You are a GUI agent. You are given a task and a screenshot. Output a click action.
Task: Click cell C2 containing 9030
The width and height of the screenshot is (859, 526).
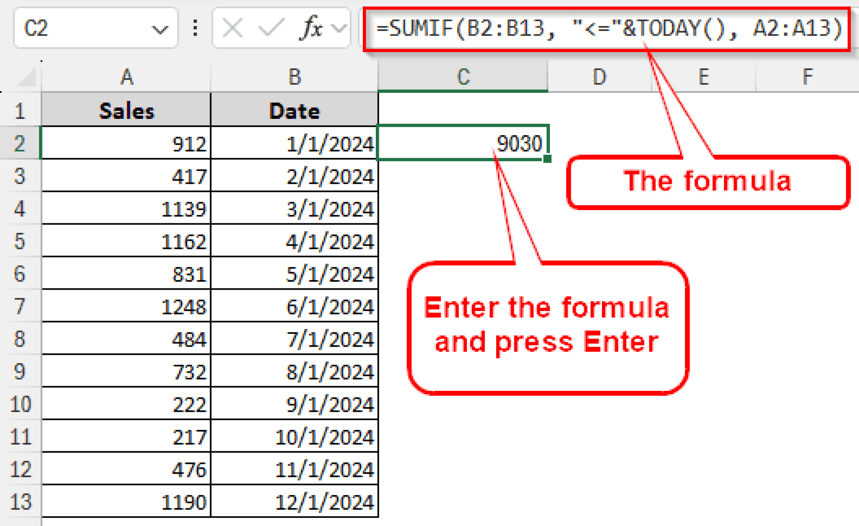pyautogui.click(x=463, y=143)
